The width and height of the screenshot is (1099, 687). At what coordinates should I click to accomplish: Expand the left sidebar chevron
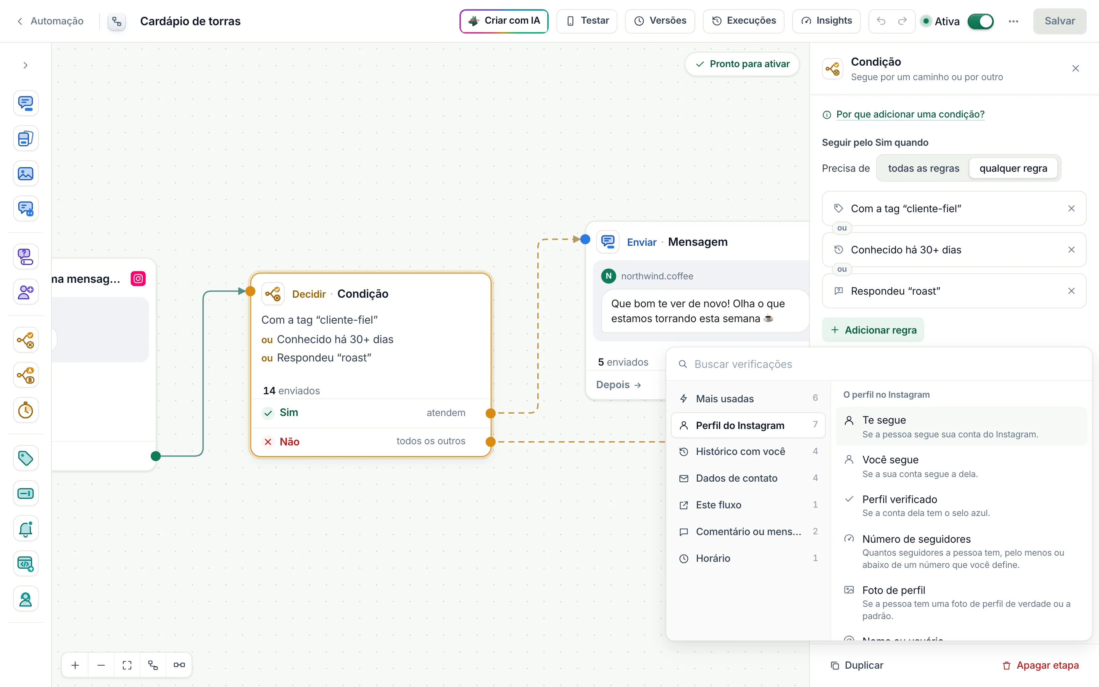pyautogui.click(x=26, y=65)
